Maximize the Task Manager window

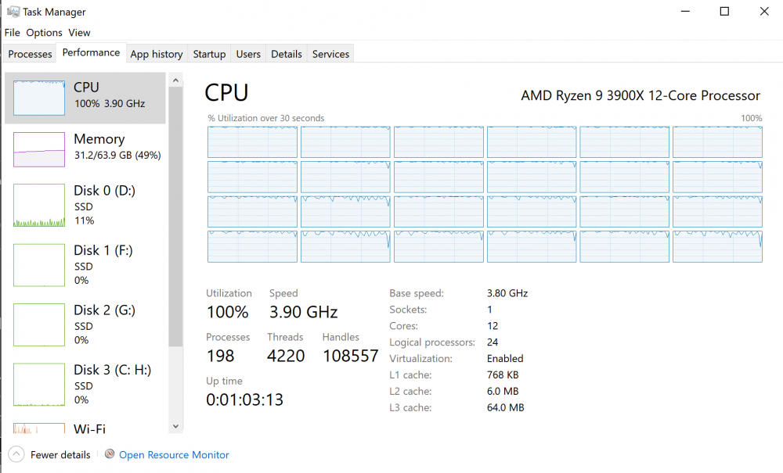[724, 11]
